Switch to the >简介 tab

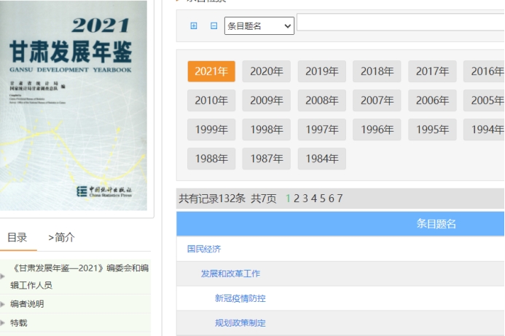(x=61, y=237)
